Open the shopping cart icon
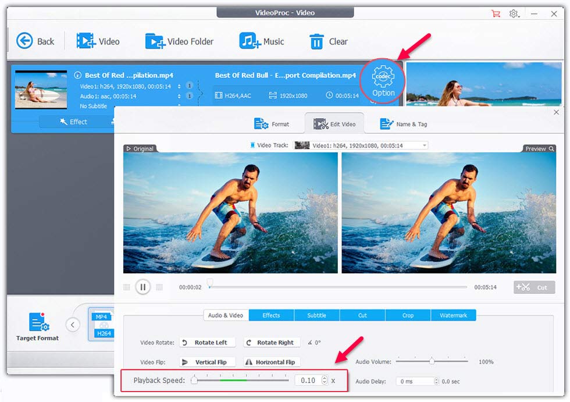The image size is (570, 402). point(495,14)
